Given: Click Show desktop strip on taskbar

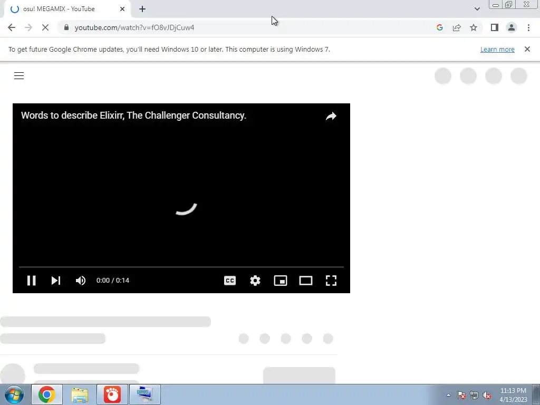Looking at the screenshot, I should 536,394.
